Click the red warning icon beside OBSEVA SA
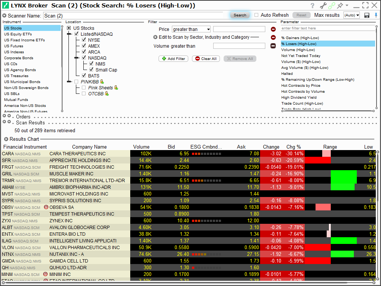Screen dimensions: 381x286 [x=46, y=207]
